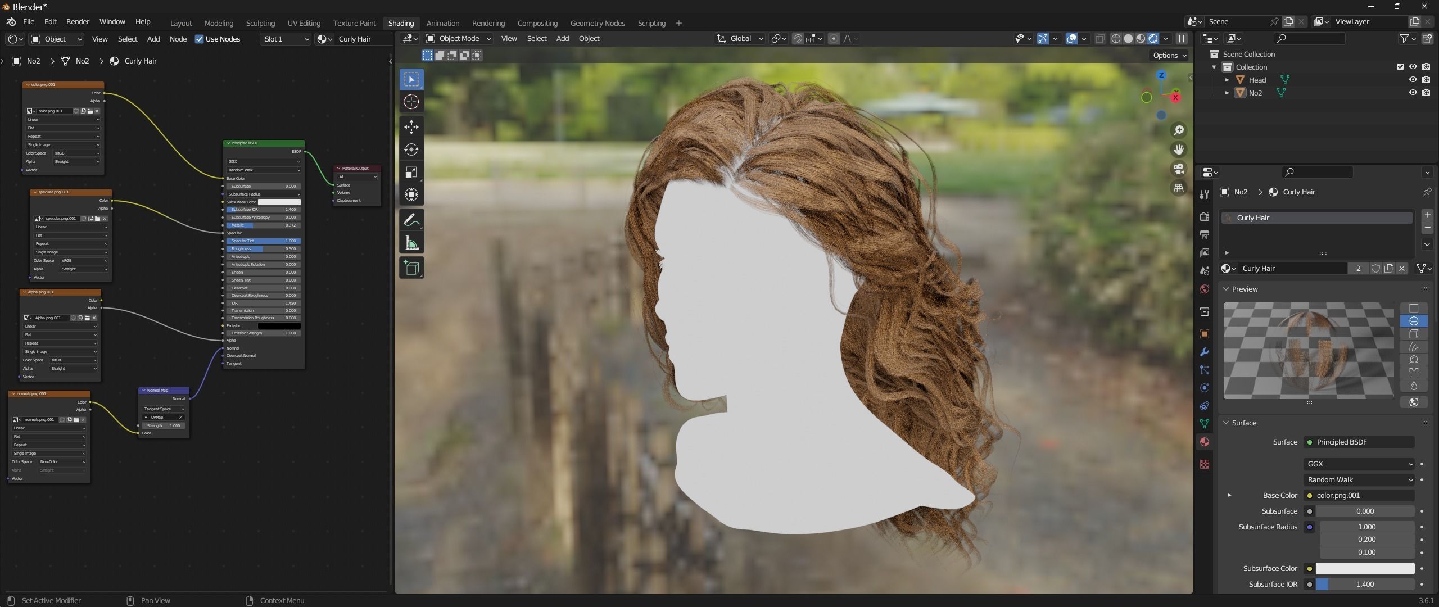Viewport: 1439px width, 607px height.
Task: Select the Add Cube tool
Action: pos(411,268)
